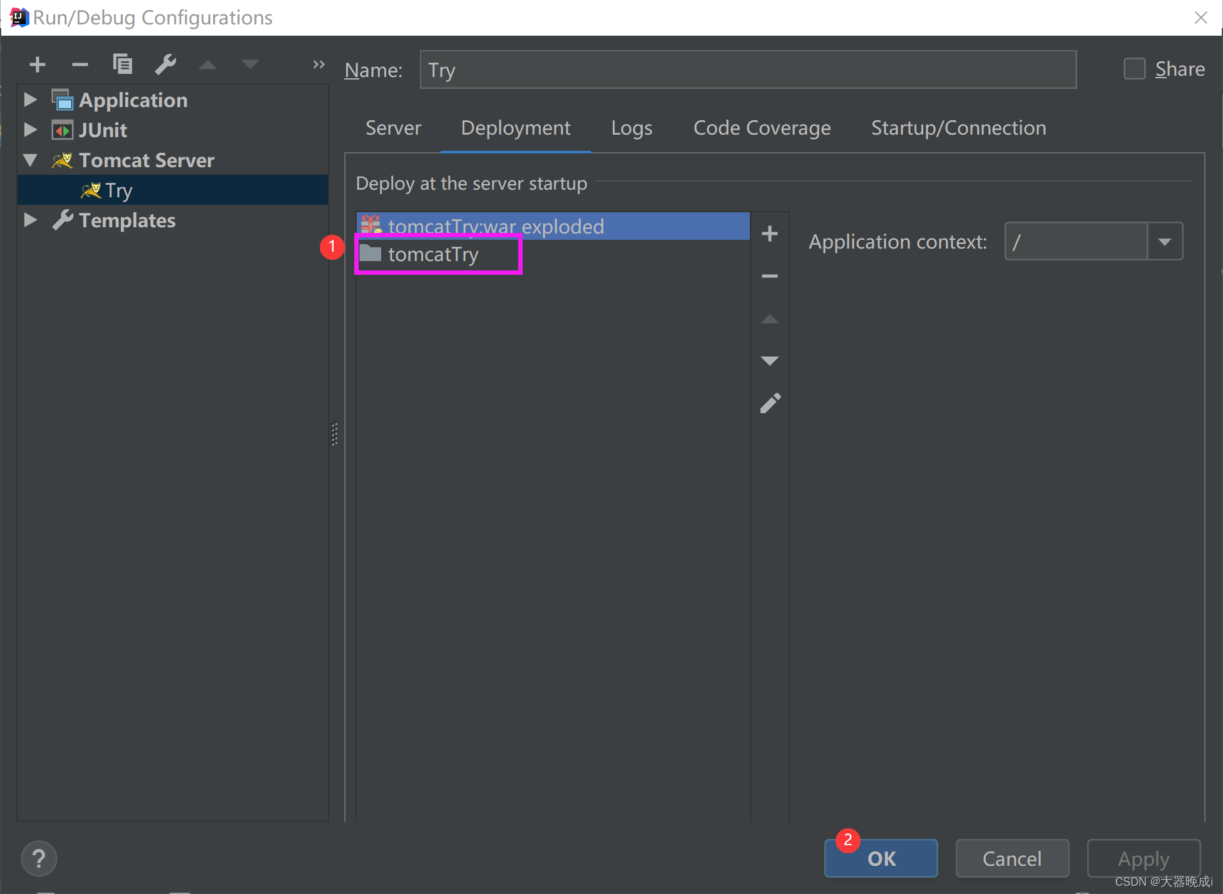Image resolution: width=1223 pixels, height=894 pixels.
Task: Click the add deployment artifact plus icon
Action: [769, 234]
